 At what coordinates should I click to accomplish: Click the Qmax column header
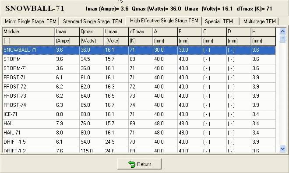point(92,32)
